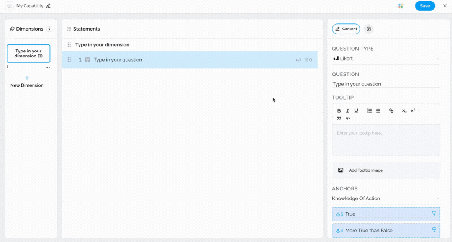
Task: Open the Anchors Knowledge Of Action dropdown
Action: [x=386, y=199]
